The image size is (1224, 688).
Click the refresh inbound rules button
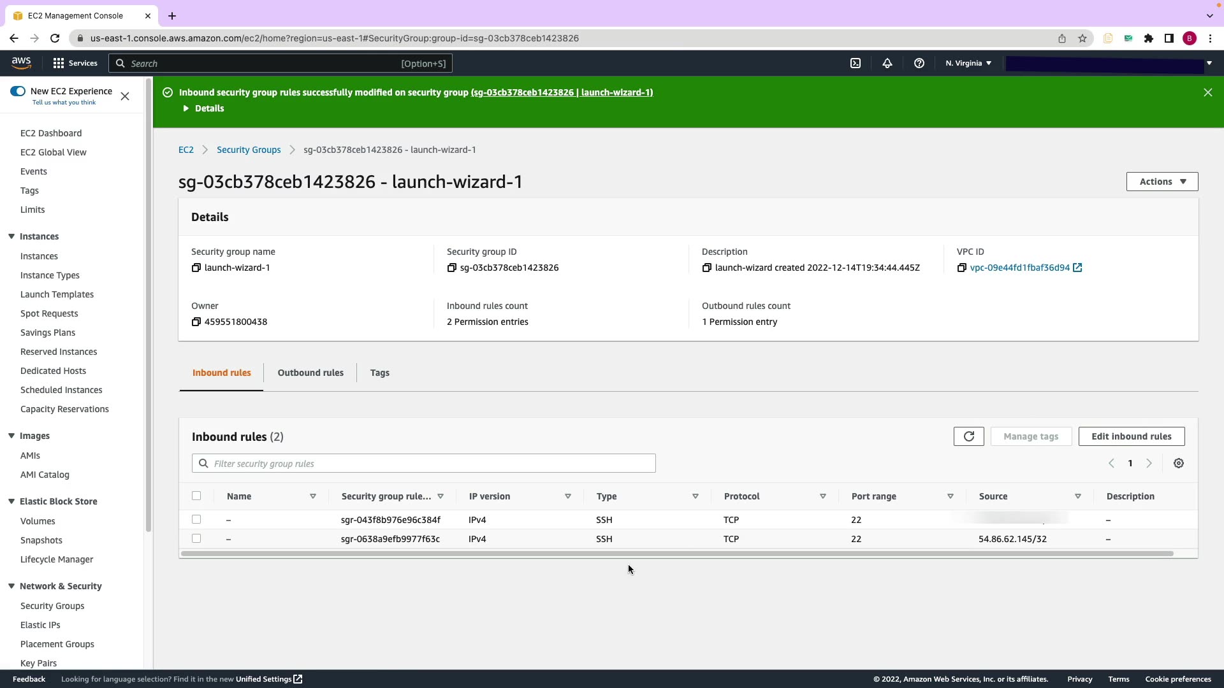click(968, 436)
